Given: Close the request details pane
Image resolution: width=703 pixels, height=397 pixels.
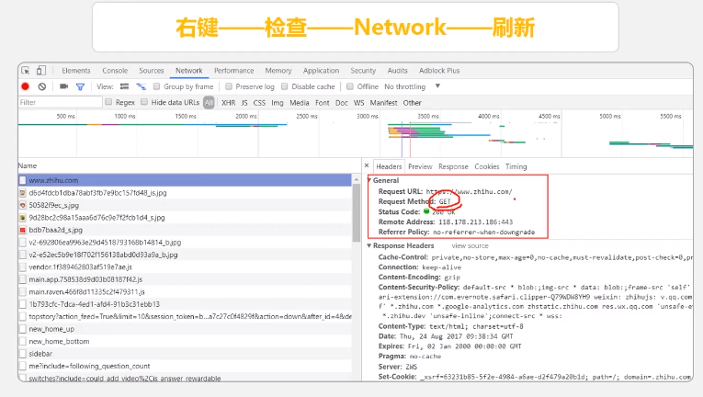Looking at the screenshot, I should pos(367,165).
